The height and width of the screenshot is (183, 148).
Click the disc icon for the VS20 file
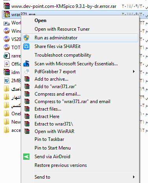coord(7,39)
